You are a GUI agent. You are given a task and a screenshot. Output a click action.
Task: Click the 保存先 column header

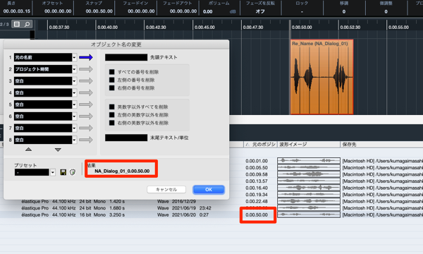(381, 145)
